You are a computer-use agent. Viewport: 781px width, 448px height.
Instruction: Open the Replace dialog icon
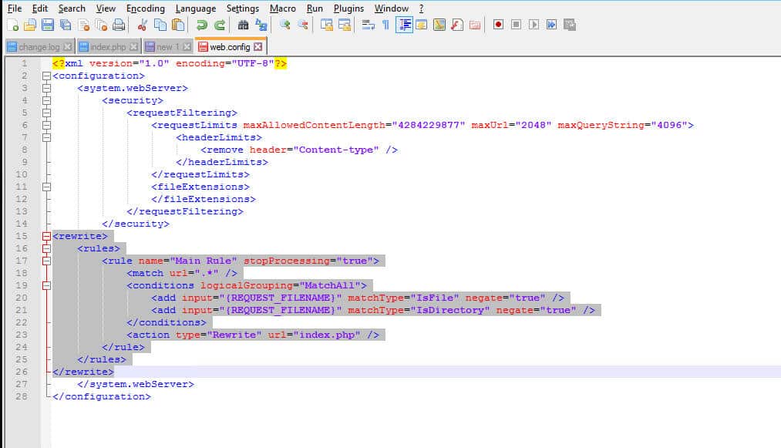click(x=261, y=25)
